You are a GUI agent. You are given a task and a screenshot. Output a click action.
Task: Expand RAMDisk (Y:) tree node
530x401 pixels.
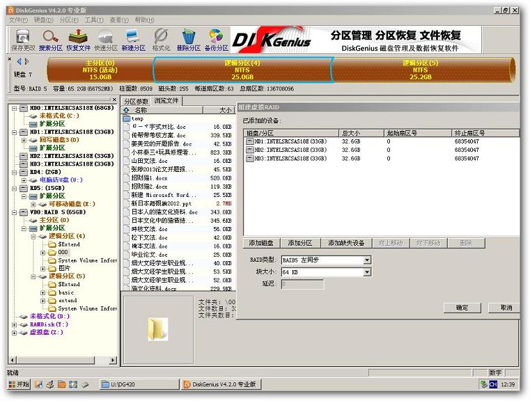(x=15, y=324)
